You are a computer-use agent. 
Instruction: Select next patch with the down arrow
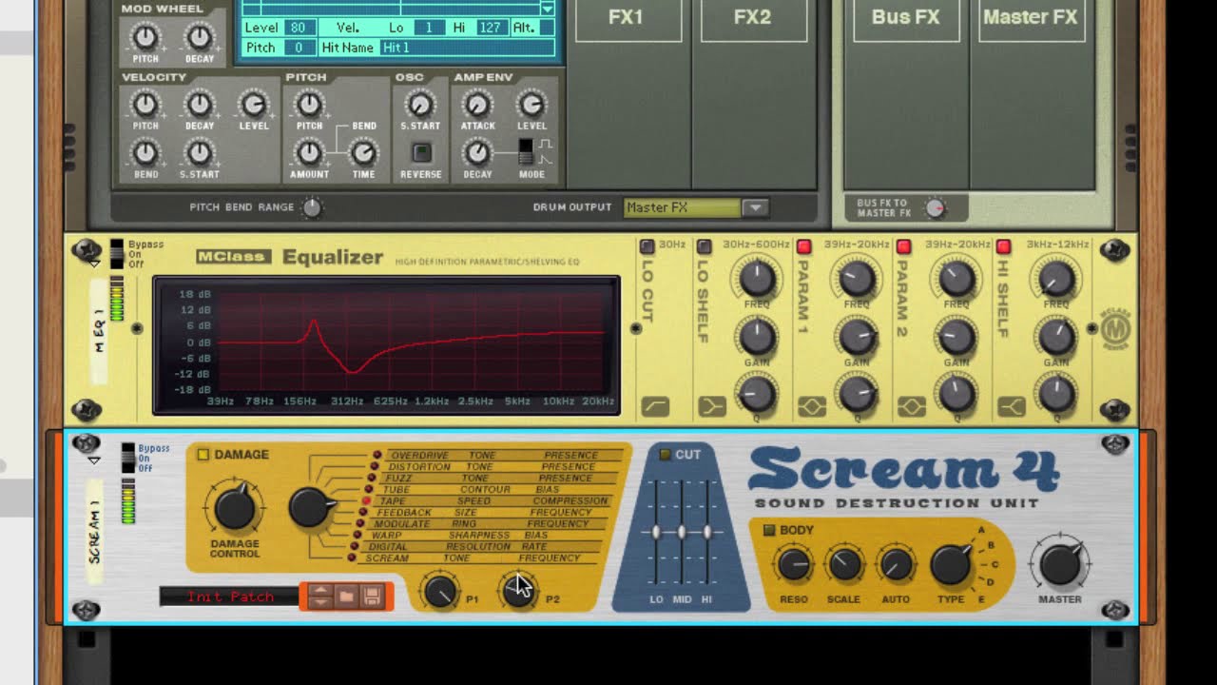tap(320, 602)
